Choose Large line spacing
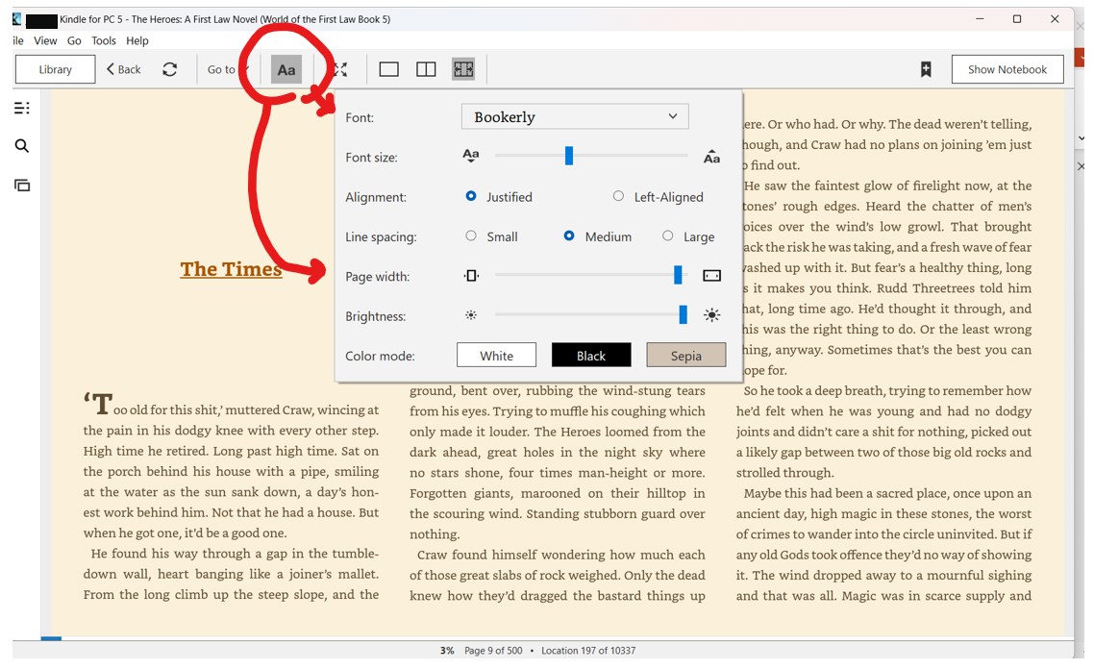This screenshot has width=1094, height=669. (x=667, y=235)
